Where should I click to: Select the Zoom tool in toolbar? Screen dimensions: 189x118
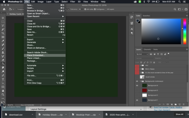(x=3, y=95)
